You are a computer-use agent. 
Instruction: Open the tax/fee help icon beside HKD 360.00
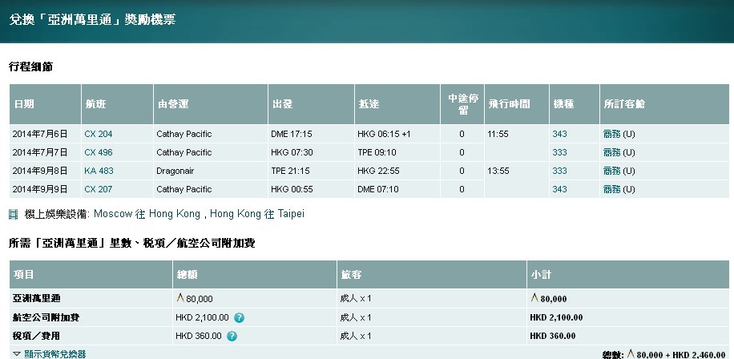tap(232, 336)
